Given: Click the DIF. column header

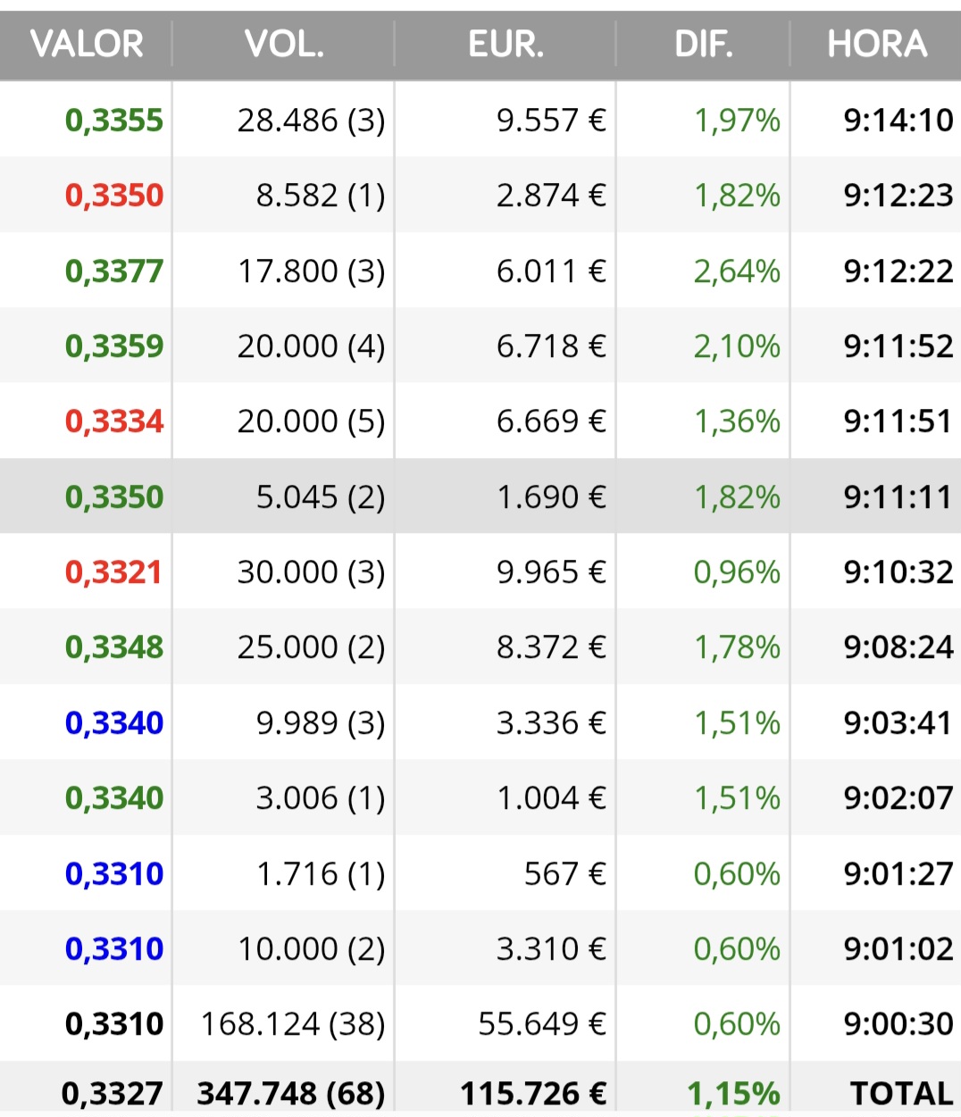Looking at the screenshot, I should 704,44.
